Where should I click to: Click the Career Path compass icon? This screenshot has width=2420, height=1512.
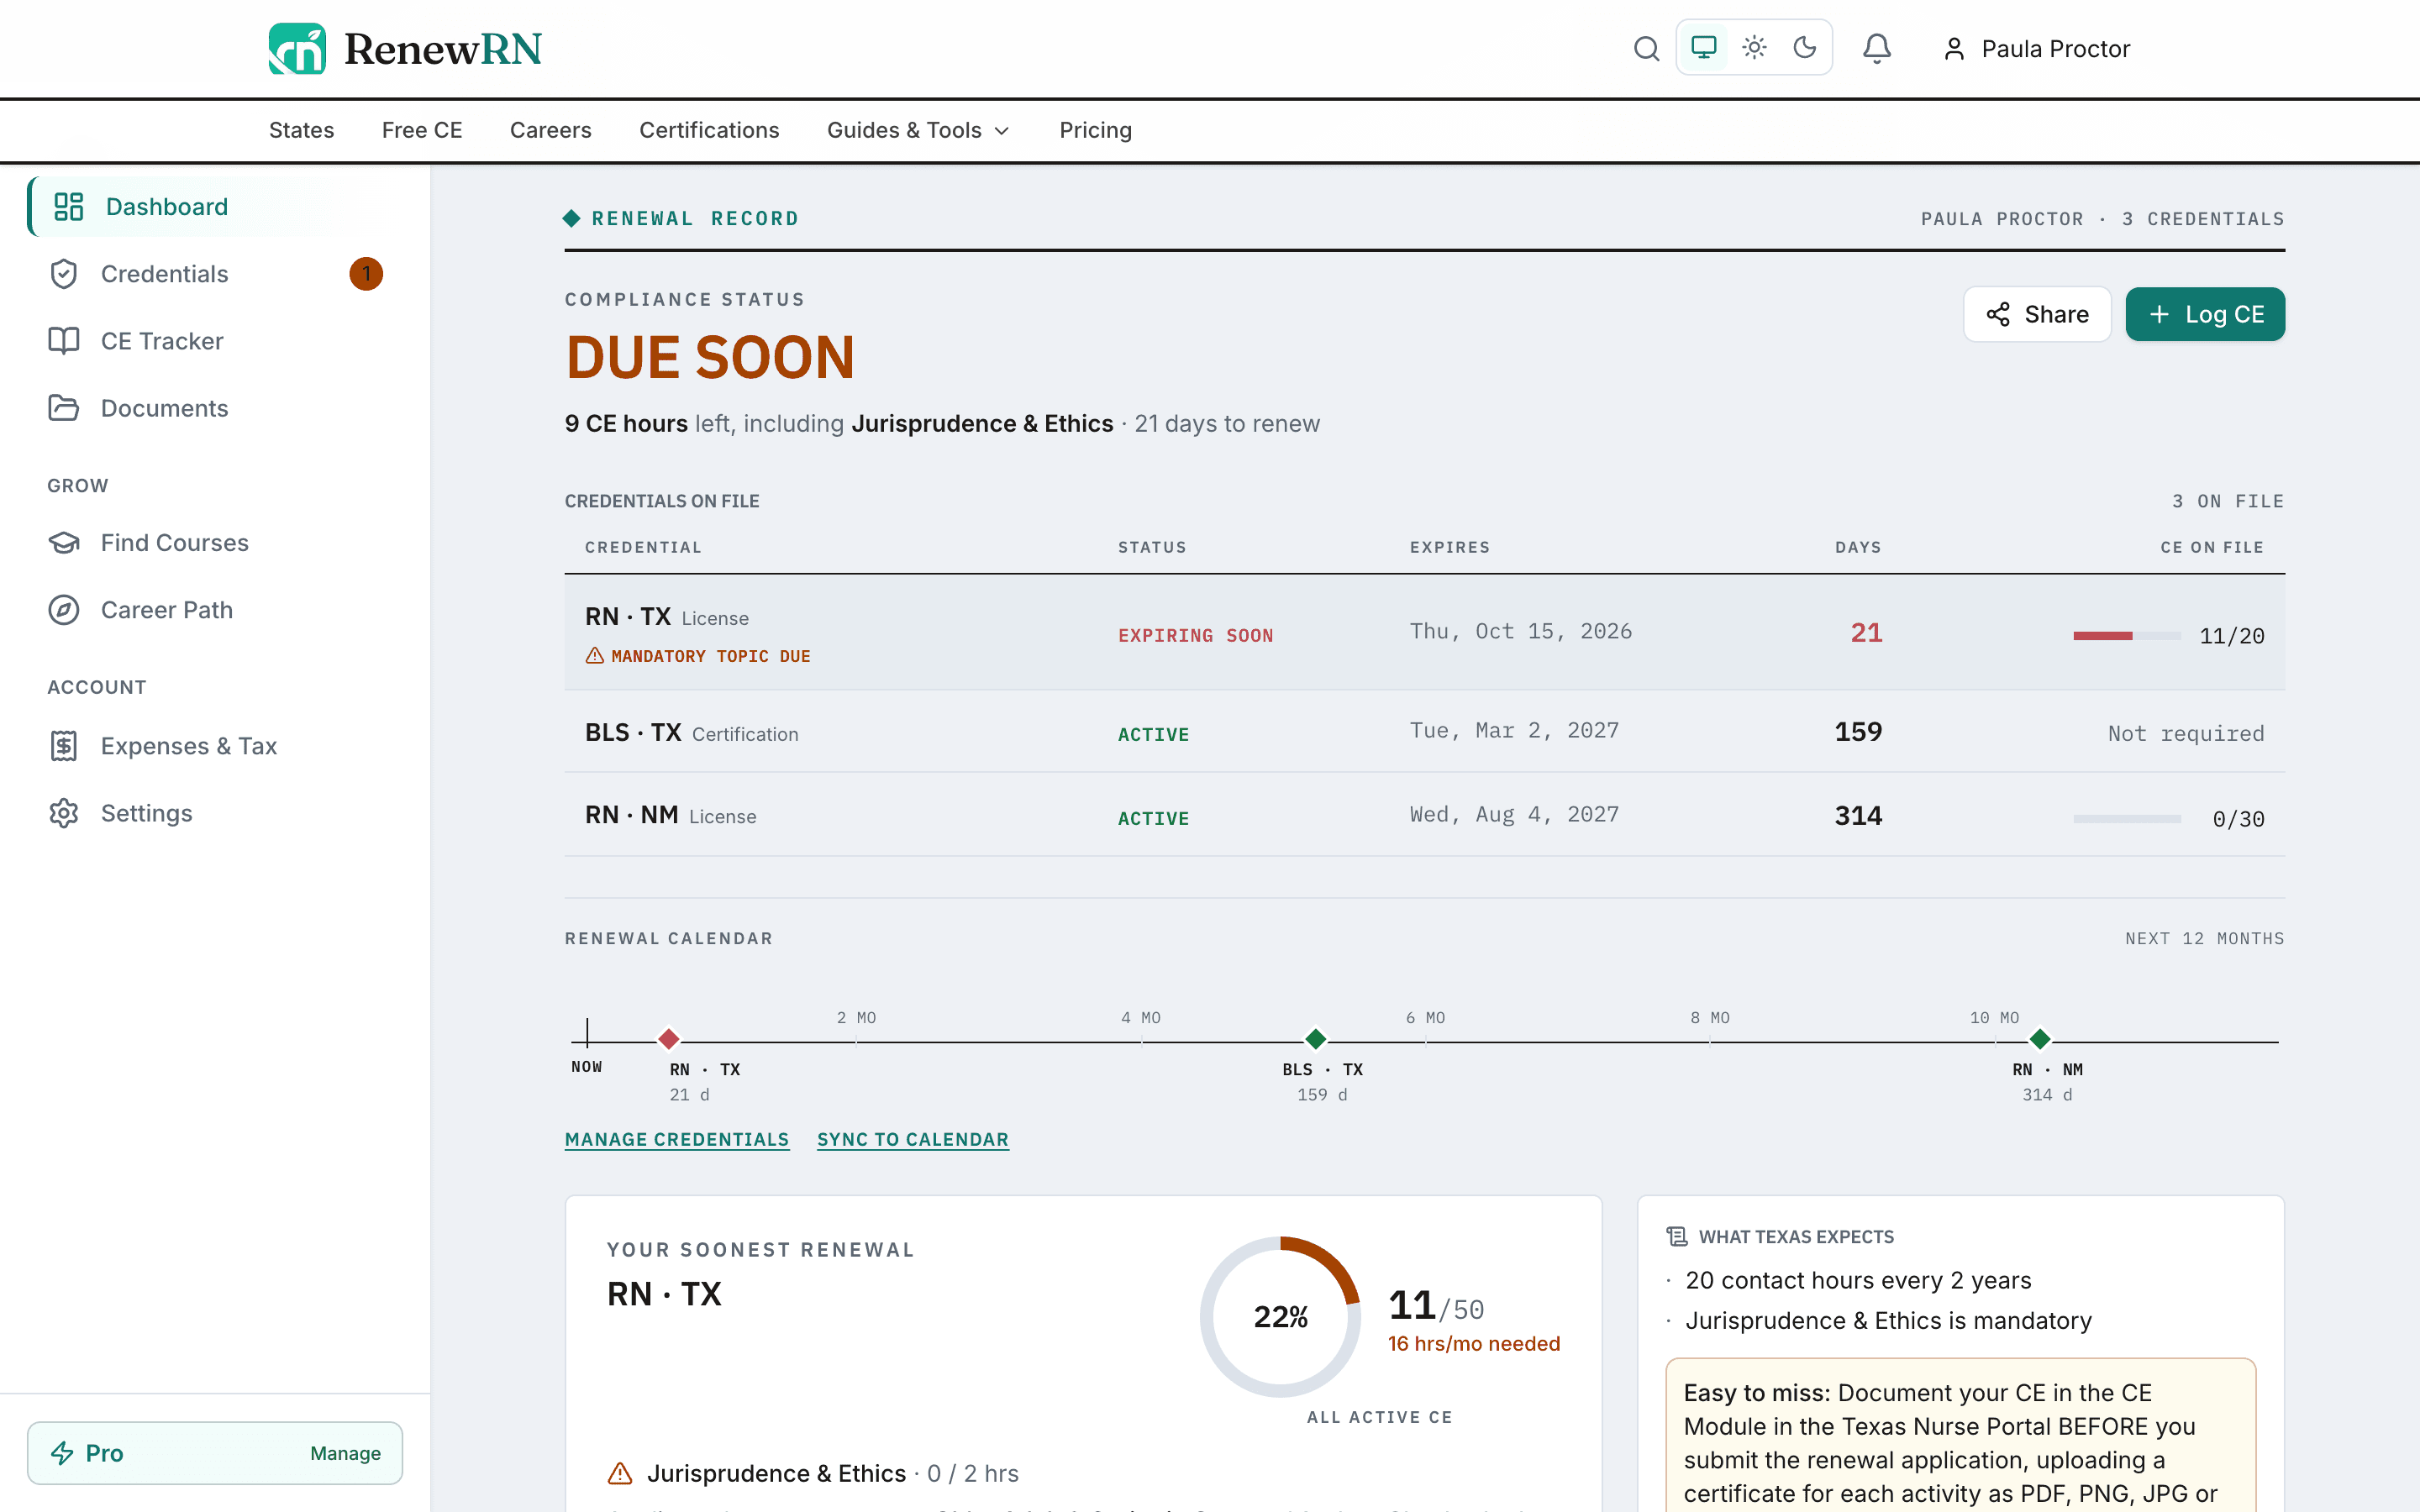[64, 610]
